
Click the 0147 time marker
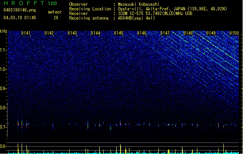point(165,33)
